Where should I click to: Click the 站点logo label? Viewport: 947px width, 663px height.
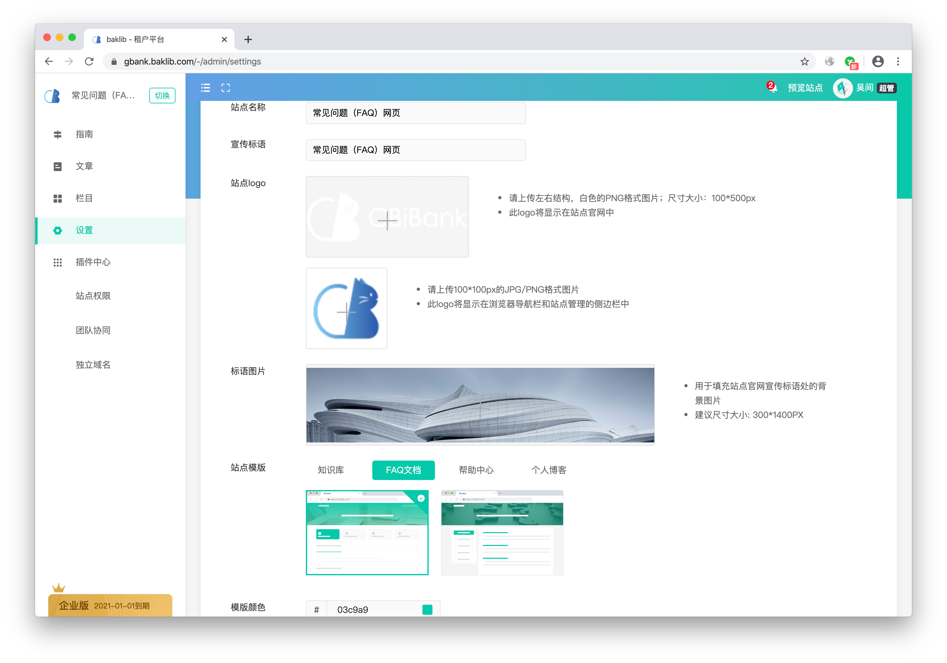click(x=248, y=183)
